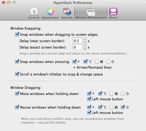Check Command modifier for Resize windows
146x131 pixels.
[x=112, y=107]
